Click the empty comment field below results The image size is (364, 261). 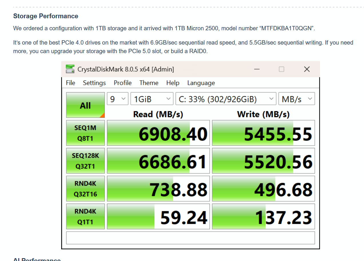click(190, 238)
